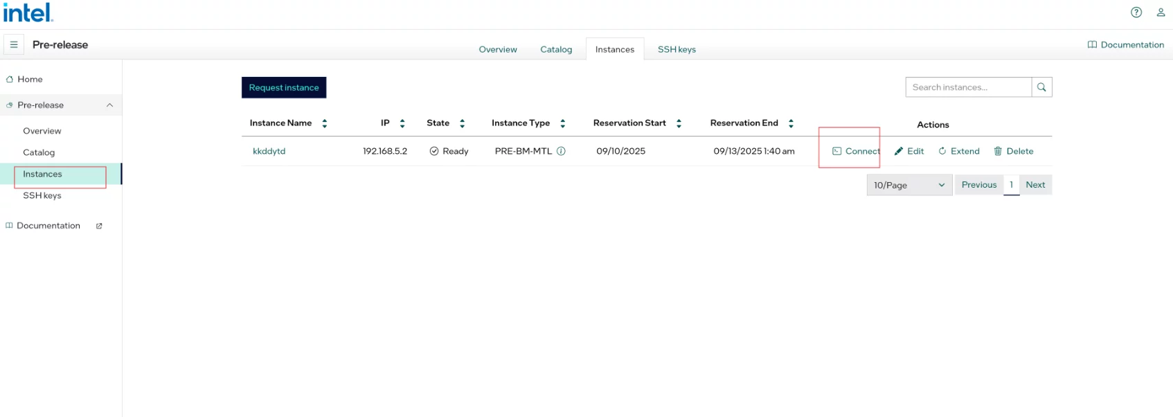This screenshot has width=1173, height=417.
Task: Switch to the SSH keys tab
Action: tap(677, 49)
